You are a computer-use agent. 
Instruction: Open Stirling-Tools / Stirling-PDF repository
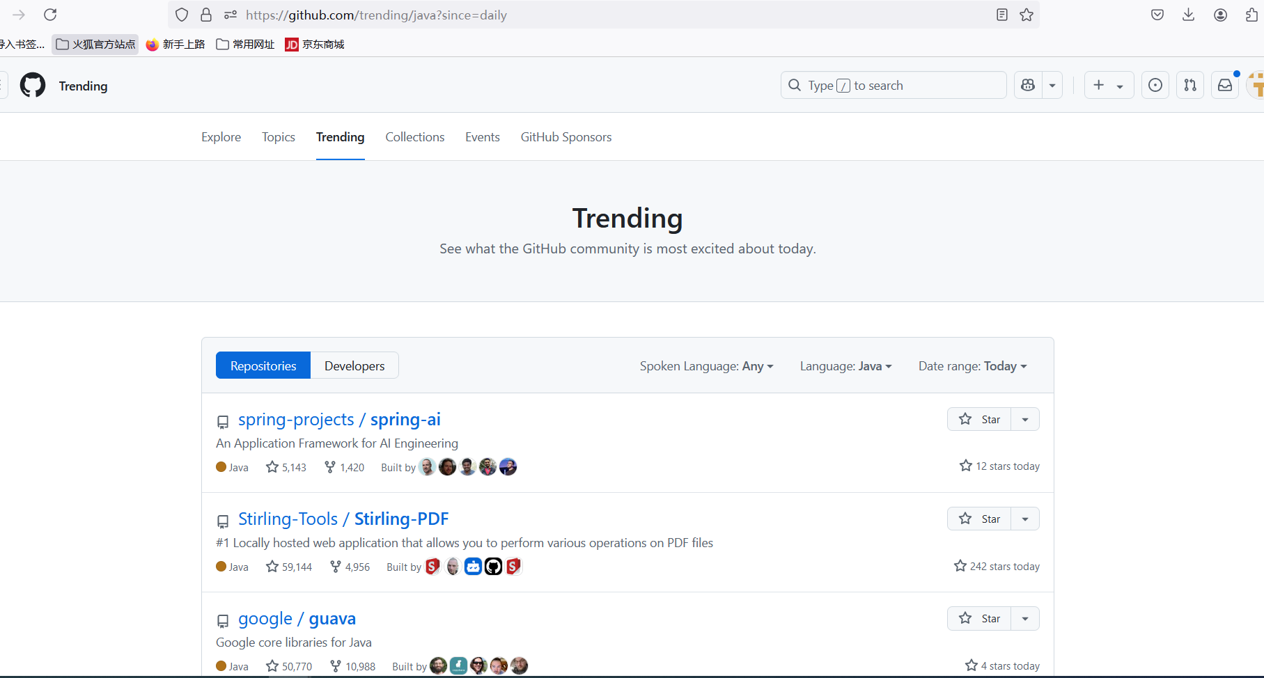(x=343, y=519)
